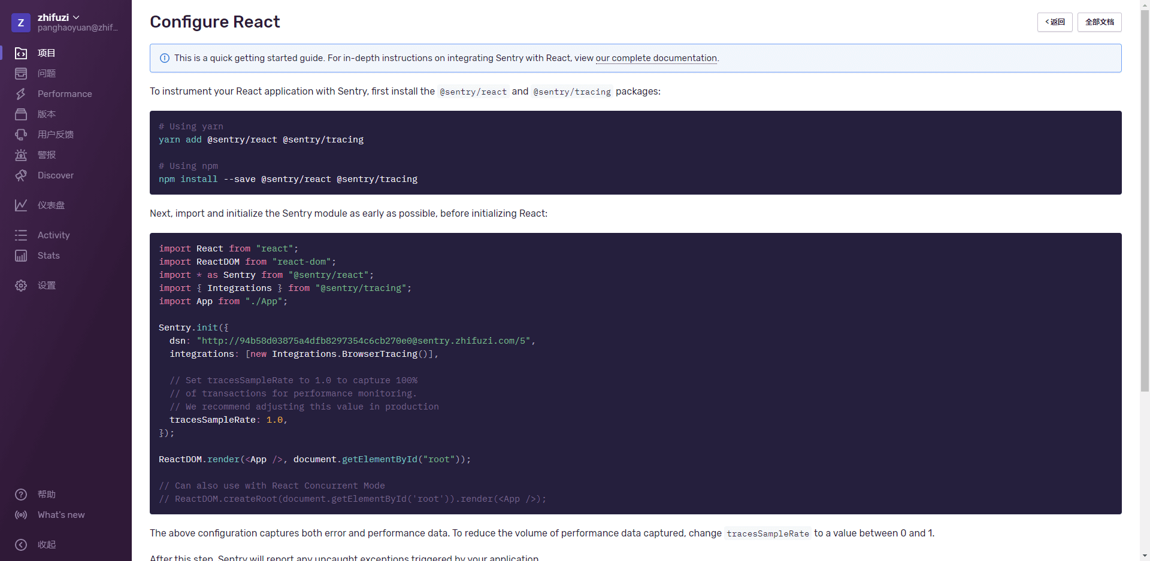Click the 'import ReactDOM from "react-dom"' line

coord(247,262)
